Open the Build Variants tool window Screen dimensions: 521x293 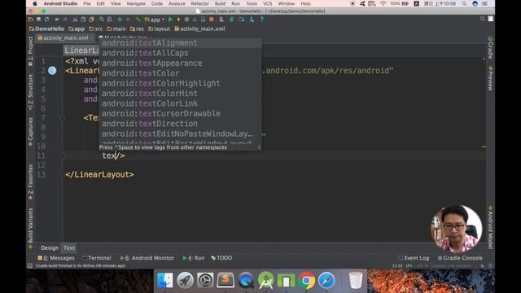[31, 228]
